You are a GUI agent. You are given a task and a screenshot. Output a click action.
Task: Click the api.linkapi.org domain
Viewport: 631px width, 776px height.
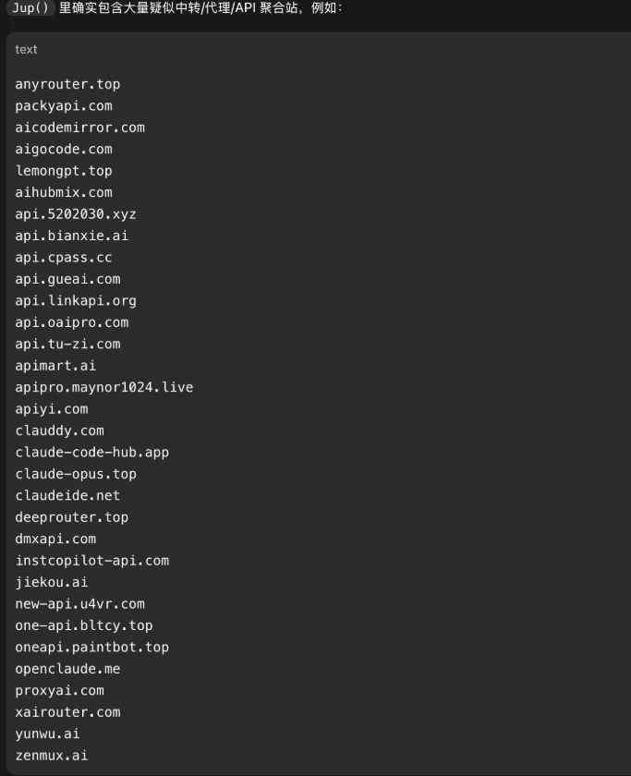point(75,301)
